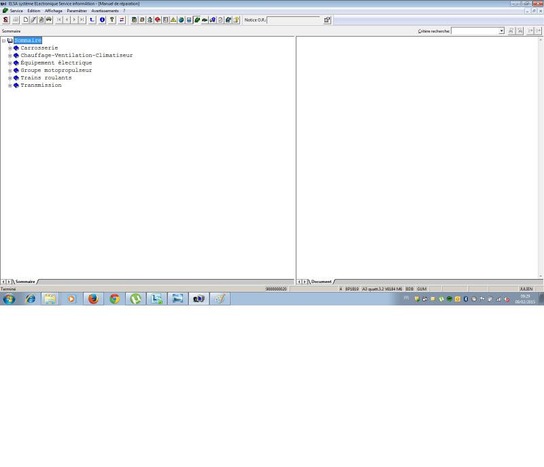Click the blue Transmission book icon
Screen dimensions: 544x467
coord(16,86)
